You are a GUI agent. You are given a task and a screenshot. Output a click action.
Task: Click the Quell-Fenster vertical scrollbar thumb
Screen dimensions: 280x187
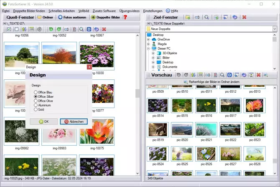click(137, 93)
